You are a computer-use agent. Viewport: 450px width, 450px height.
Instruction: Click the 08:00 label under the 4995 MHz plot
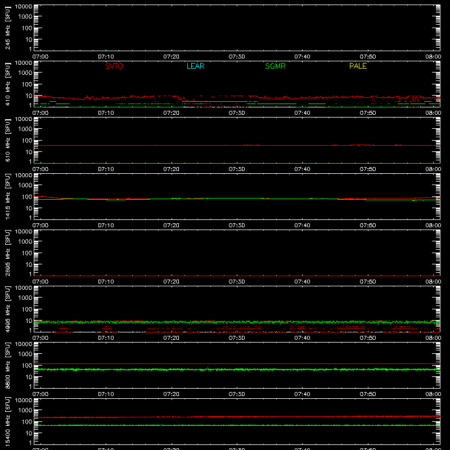[433, 338]
